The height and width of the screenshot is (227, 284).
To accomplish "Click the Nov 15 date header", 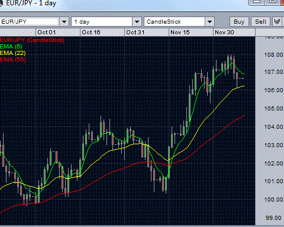I will (180, 33).
